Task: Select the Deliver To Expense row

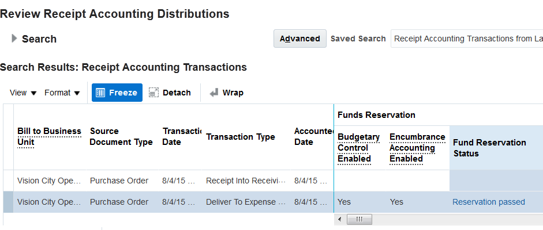Action: coord(245,202)
